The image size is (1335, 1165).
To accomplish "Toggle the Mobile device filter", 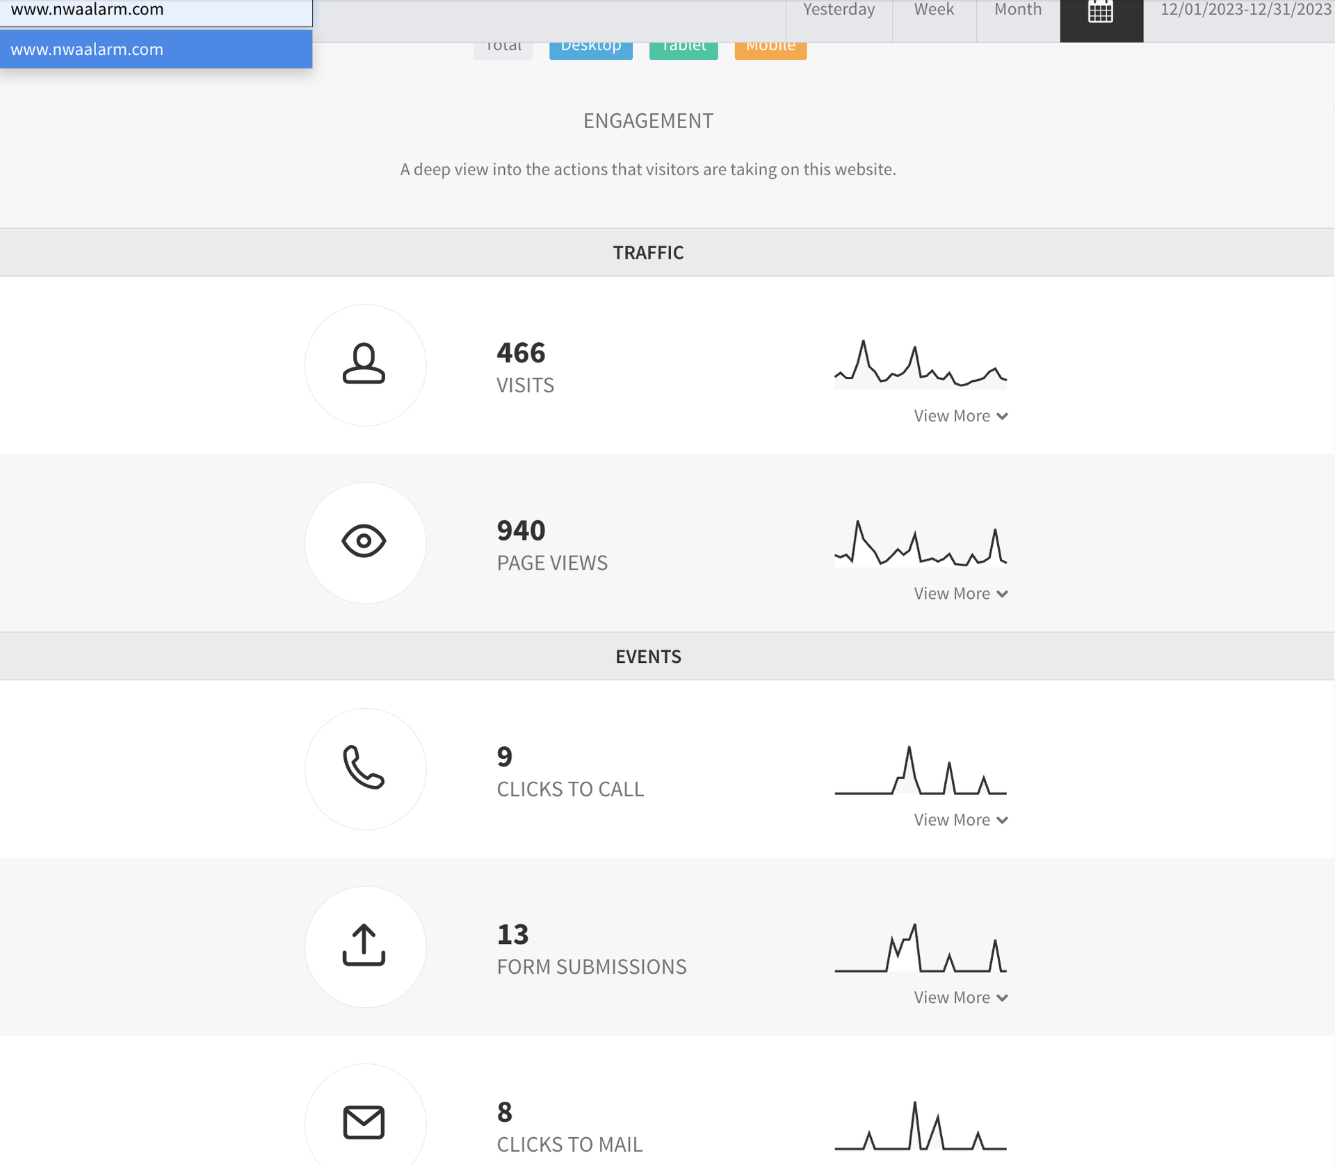I will click(770, 49).
